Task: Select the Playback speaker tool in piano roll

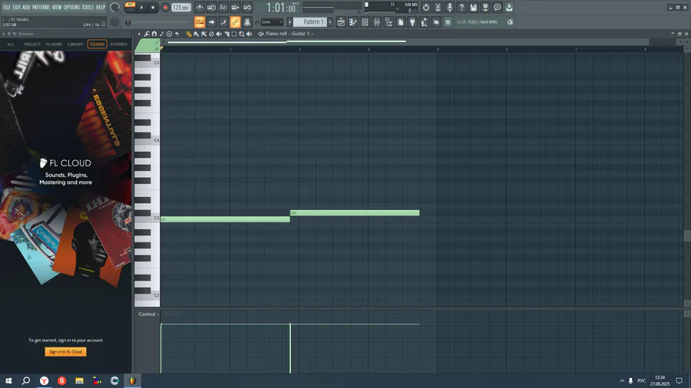Action: (x=249, y=34)
